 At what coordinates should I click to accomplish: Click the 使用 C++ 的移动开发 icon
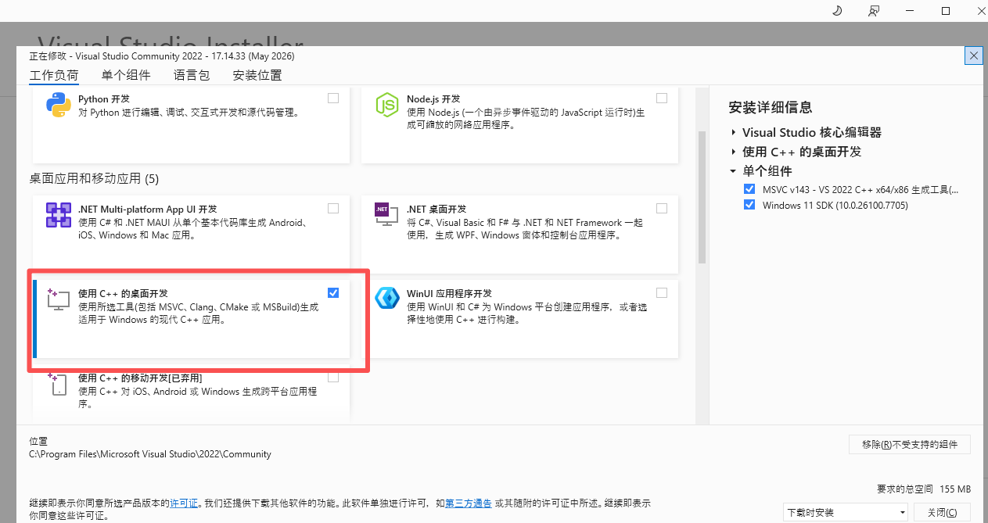[x=56, y=383]
